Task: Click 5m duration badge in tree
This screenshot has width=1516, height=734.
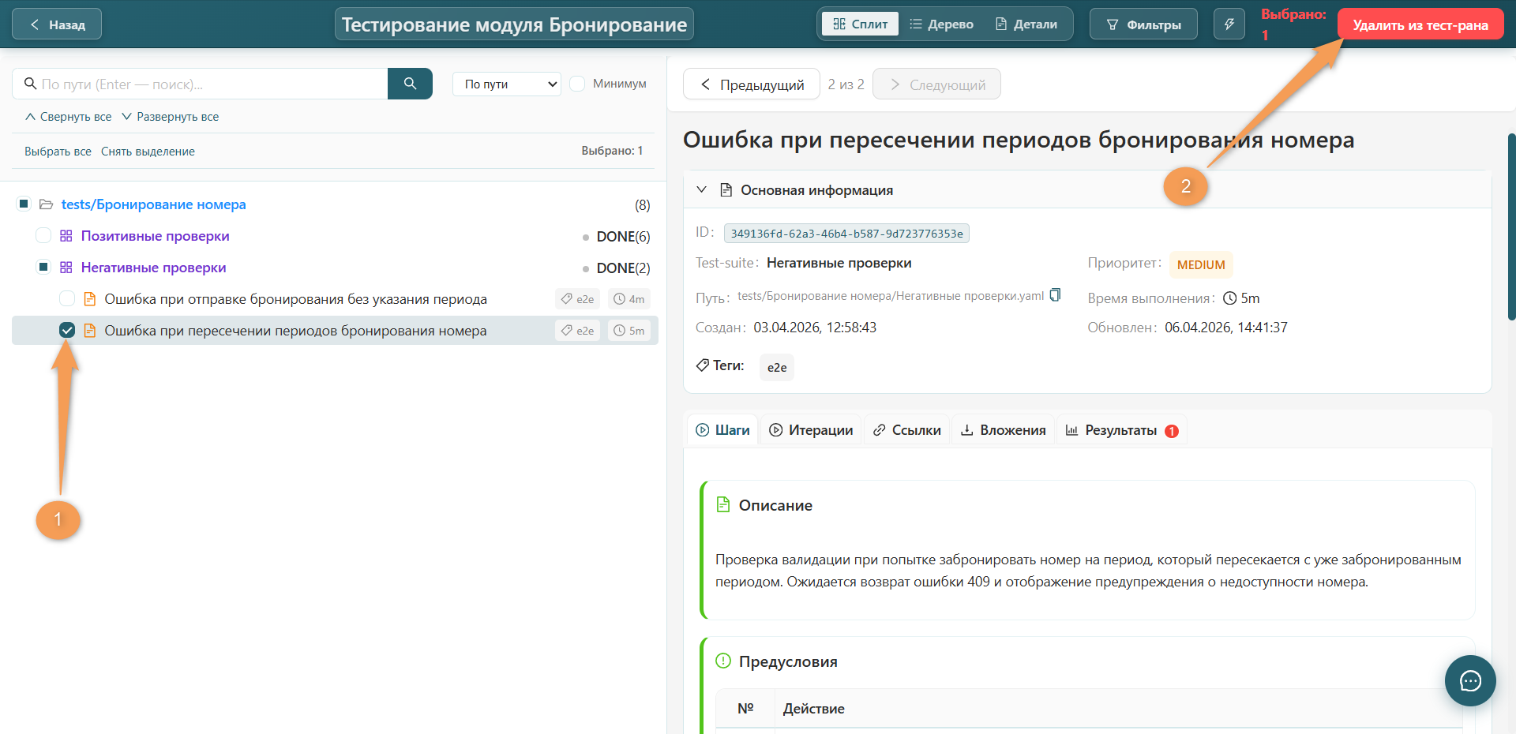Action: point(629,331)
